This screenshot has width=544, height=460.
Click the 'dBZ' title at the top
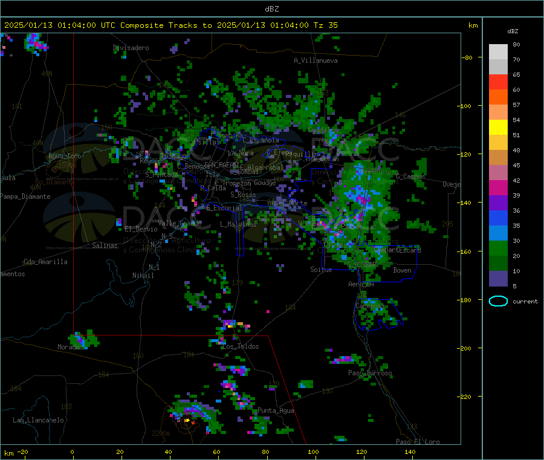(271, 9)
